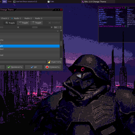The image size is (135, 135).
Task: Click the Применить (apply) button
Action: click(x=15, y=67)
